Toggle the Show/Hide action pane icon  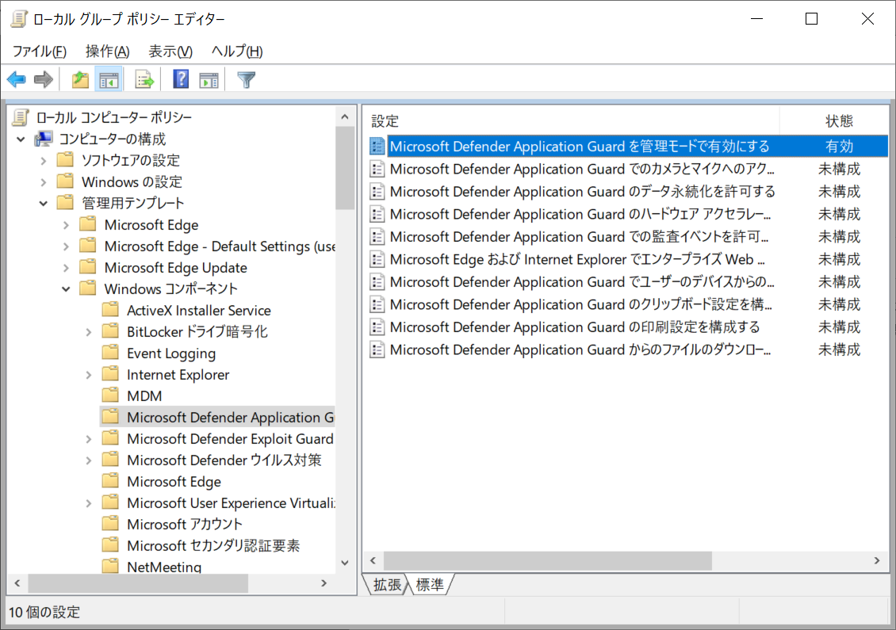point(209,80)
